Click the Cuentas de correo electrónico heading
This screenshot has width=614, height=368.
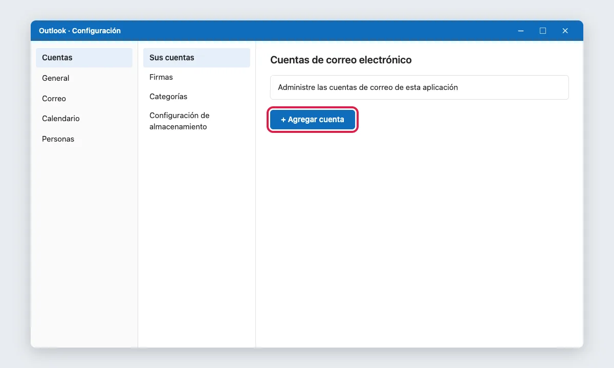(x=341, y=60)
